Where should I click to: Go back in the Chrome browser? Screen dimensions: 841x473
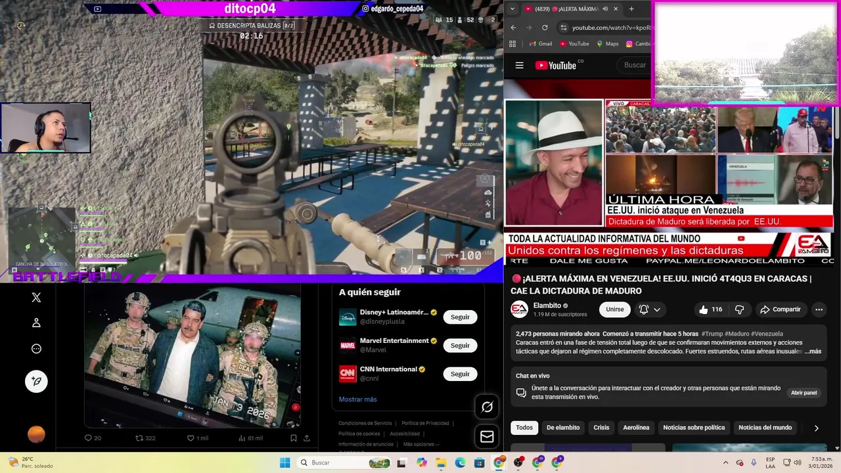coord(513,28)
